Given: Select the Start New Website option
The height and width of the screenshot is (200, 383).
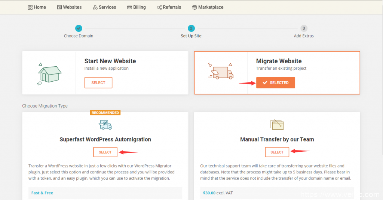Looking at the screenshot, I should pos(98,83).
